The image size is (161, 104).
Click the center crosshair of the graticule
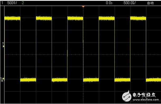[x=83, y=55]
